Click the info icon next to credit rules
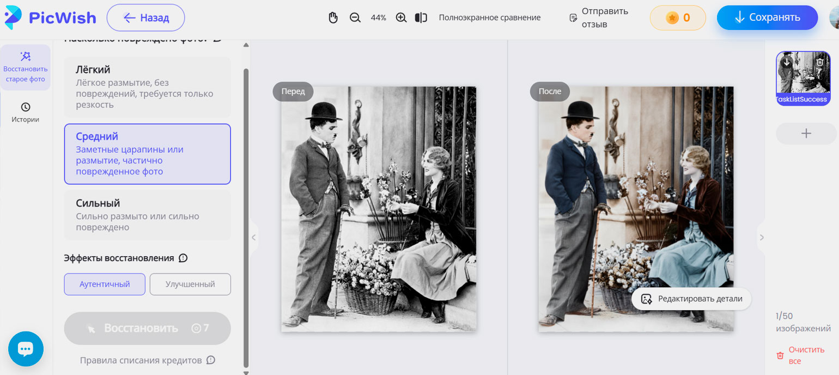This screenshot has width=839, height=375. [211, 360]
